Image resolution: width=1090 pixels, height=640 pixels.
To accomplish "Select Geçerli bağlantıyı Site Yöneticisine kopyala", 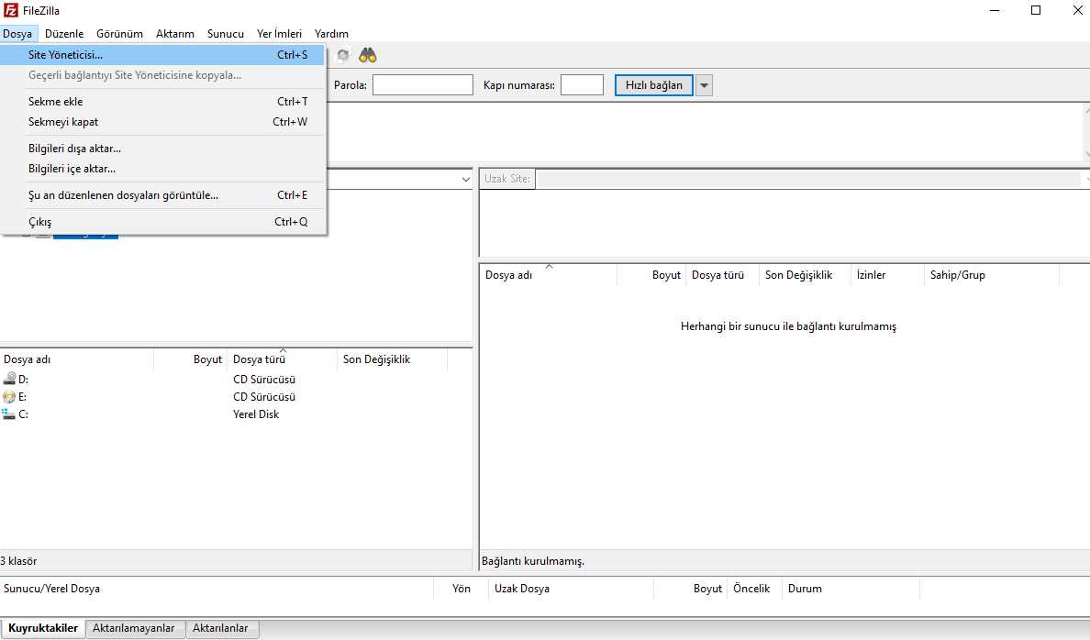I will 162,75.
